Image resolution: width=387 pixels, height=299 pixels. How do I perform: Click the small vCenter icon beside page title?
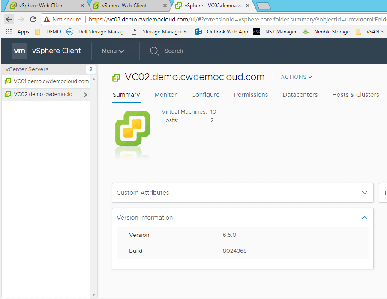click(x=116, y=78)
